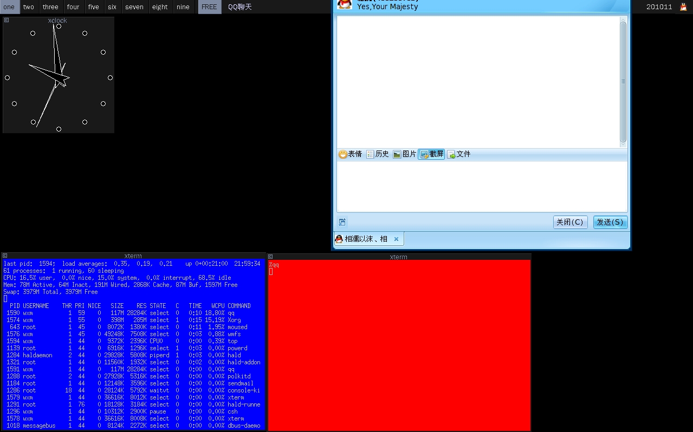Click the load averages line in top
Screen dimensions: 693x432
coord(132,264)
